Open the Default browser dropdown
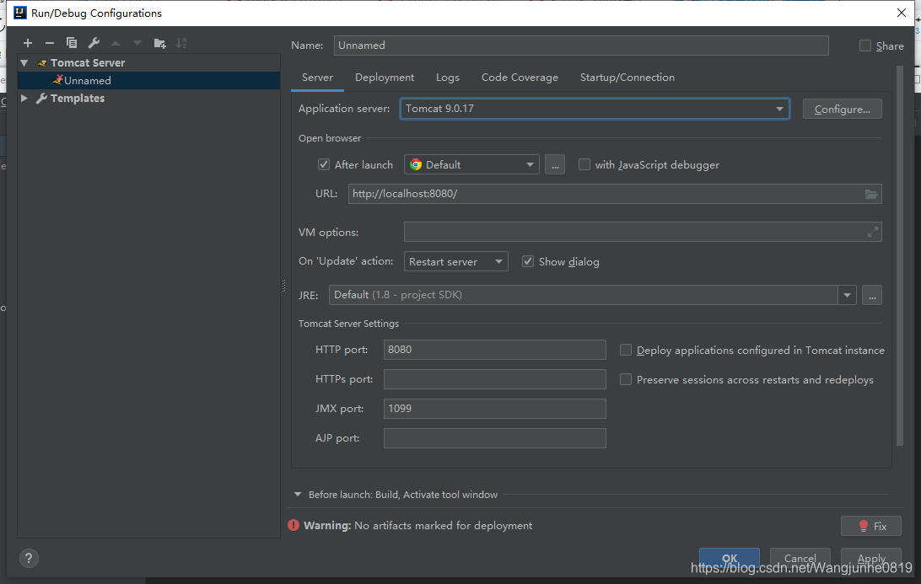 [x=471, y=165]
